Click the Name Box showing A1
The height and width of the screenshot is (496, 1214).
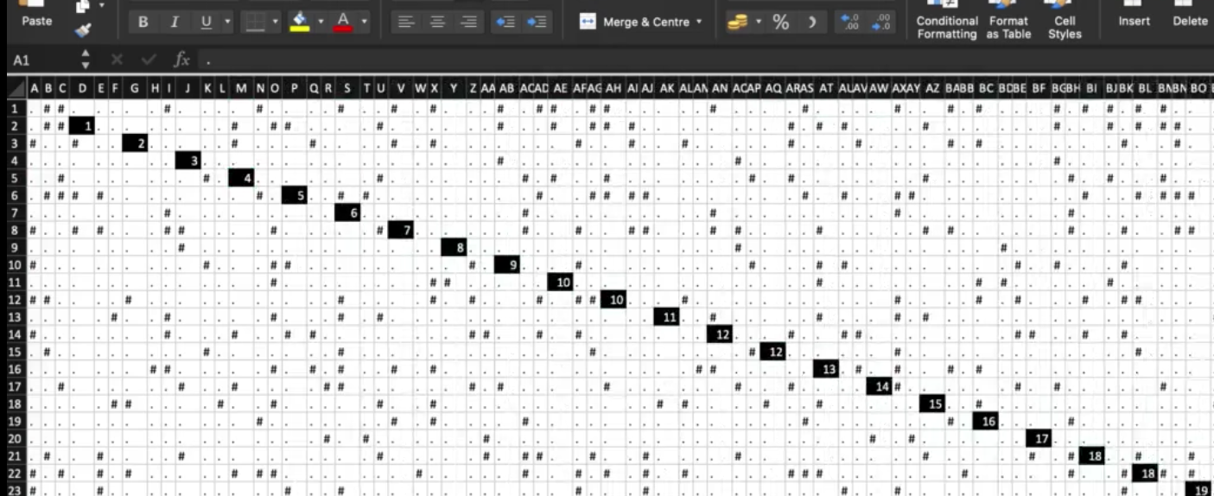(39, 60)
